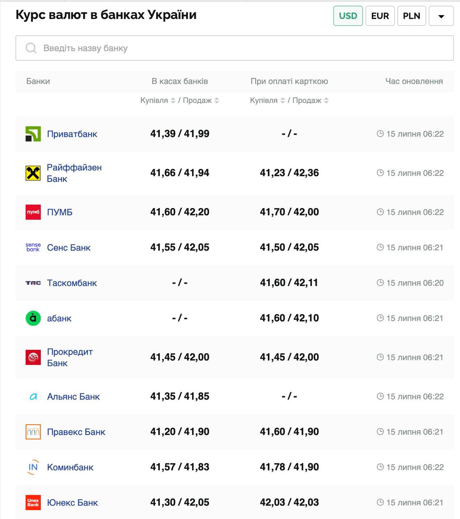Click the Privatbank green logo icon
460x519 pixels.
[33, 134]
